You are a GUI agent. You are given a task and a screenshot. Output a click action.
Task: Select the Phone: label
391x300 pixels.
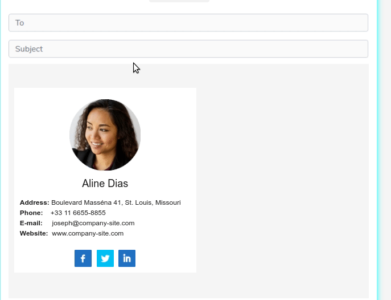coord(31,213)
